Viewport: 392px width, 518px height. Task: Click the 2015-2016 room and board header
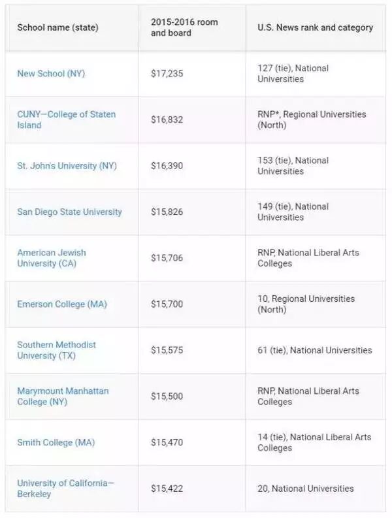[x=184, y=27]
